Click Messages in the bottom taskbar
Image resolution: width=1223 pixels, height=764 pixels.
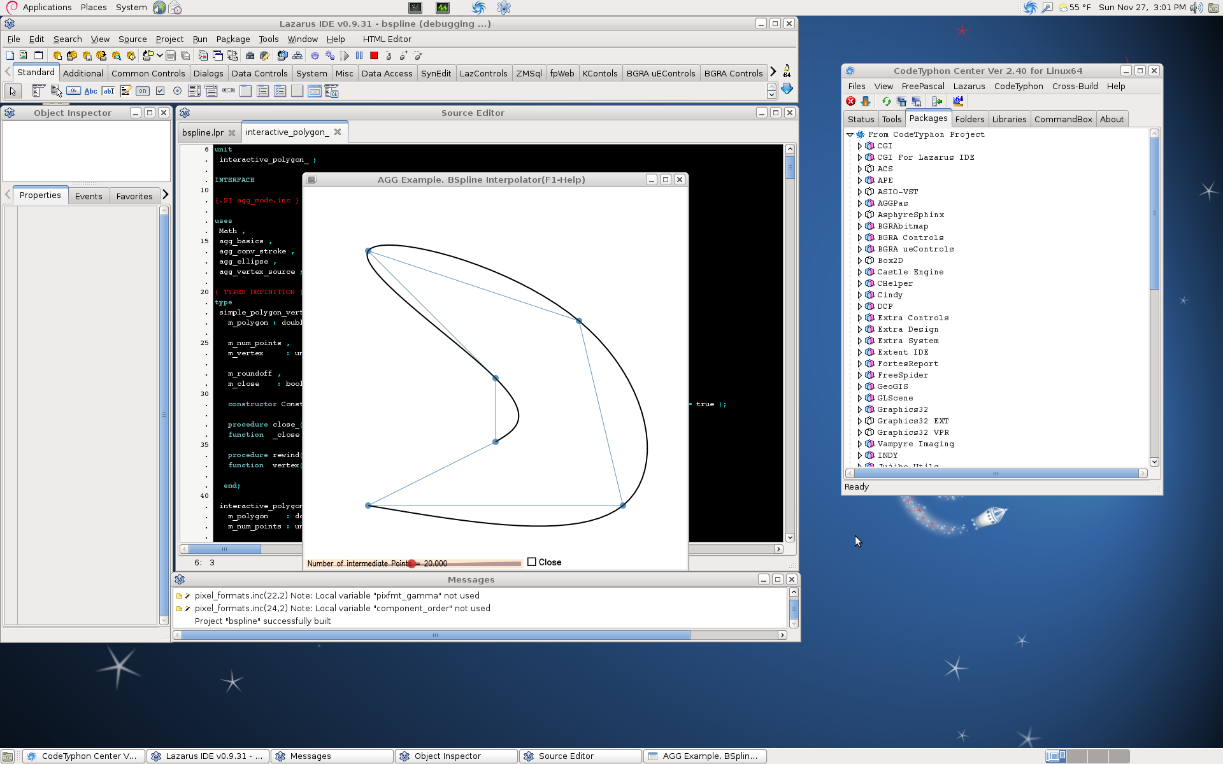point(310,756)
